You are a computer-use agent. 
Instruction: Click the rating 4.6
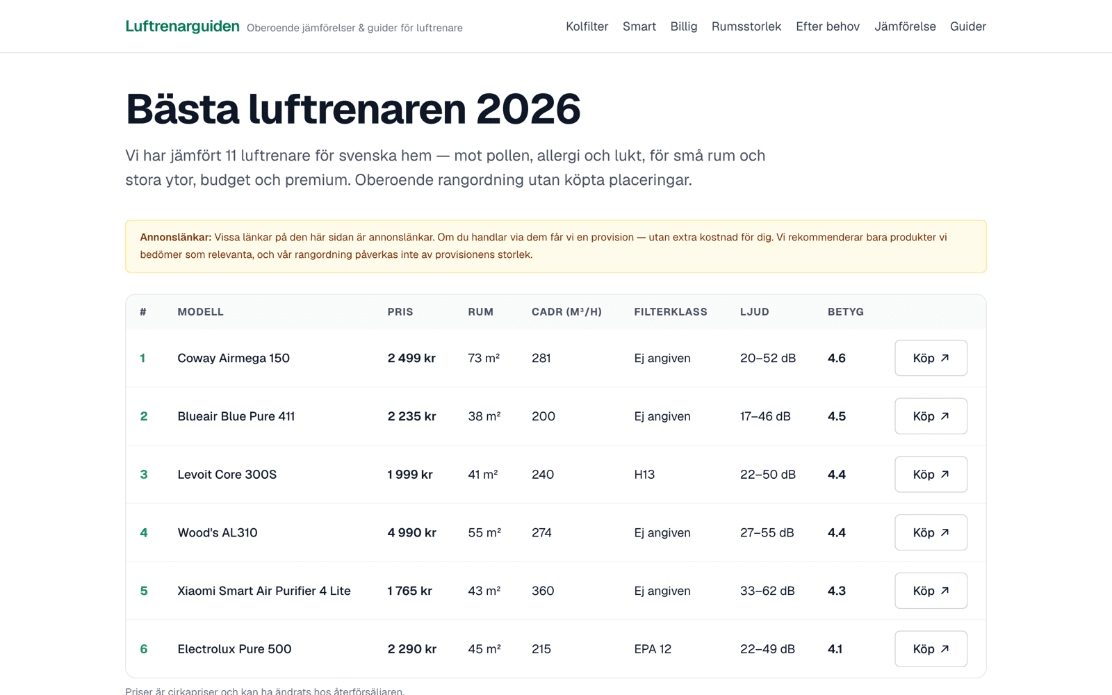tap(837, 358)
